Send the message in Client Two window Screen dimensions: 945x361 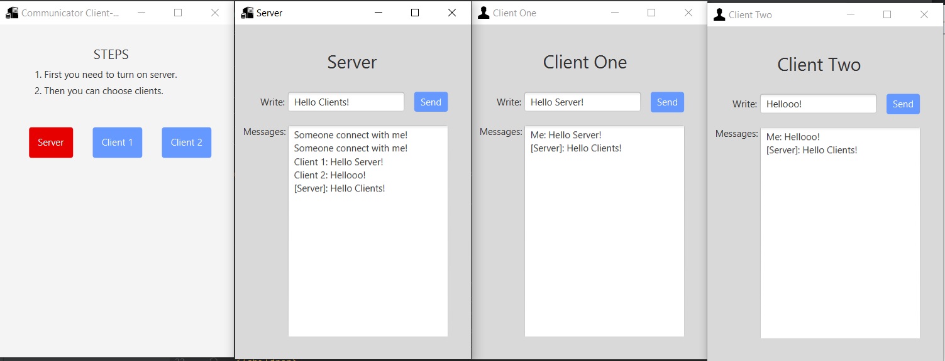[903, 104]
